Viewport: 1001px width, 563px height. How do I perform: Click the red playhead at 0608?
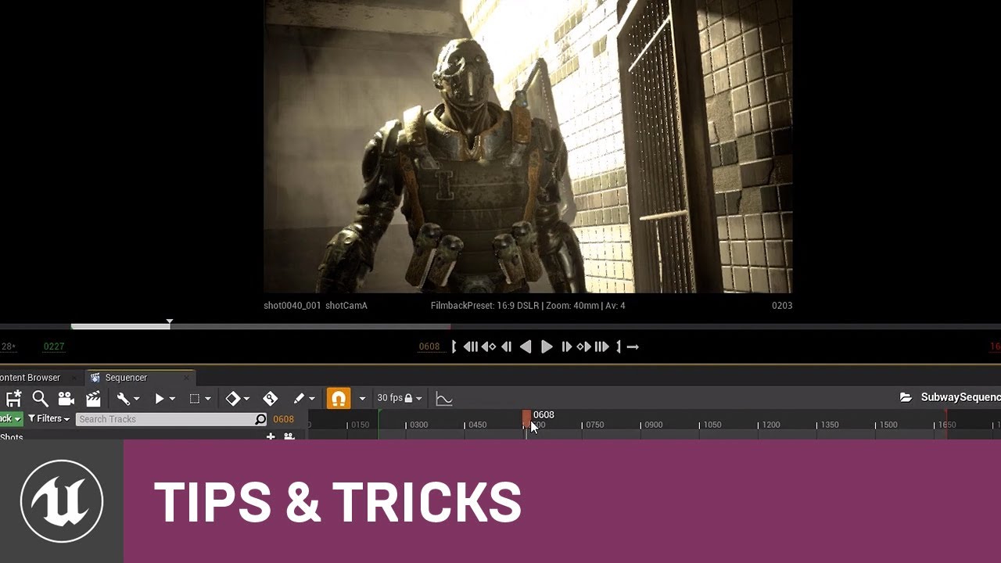click(x=527, y=418)
